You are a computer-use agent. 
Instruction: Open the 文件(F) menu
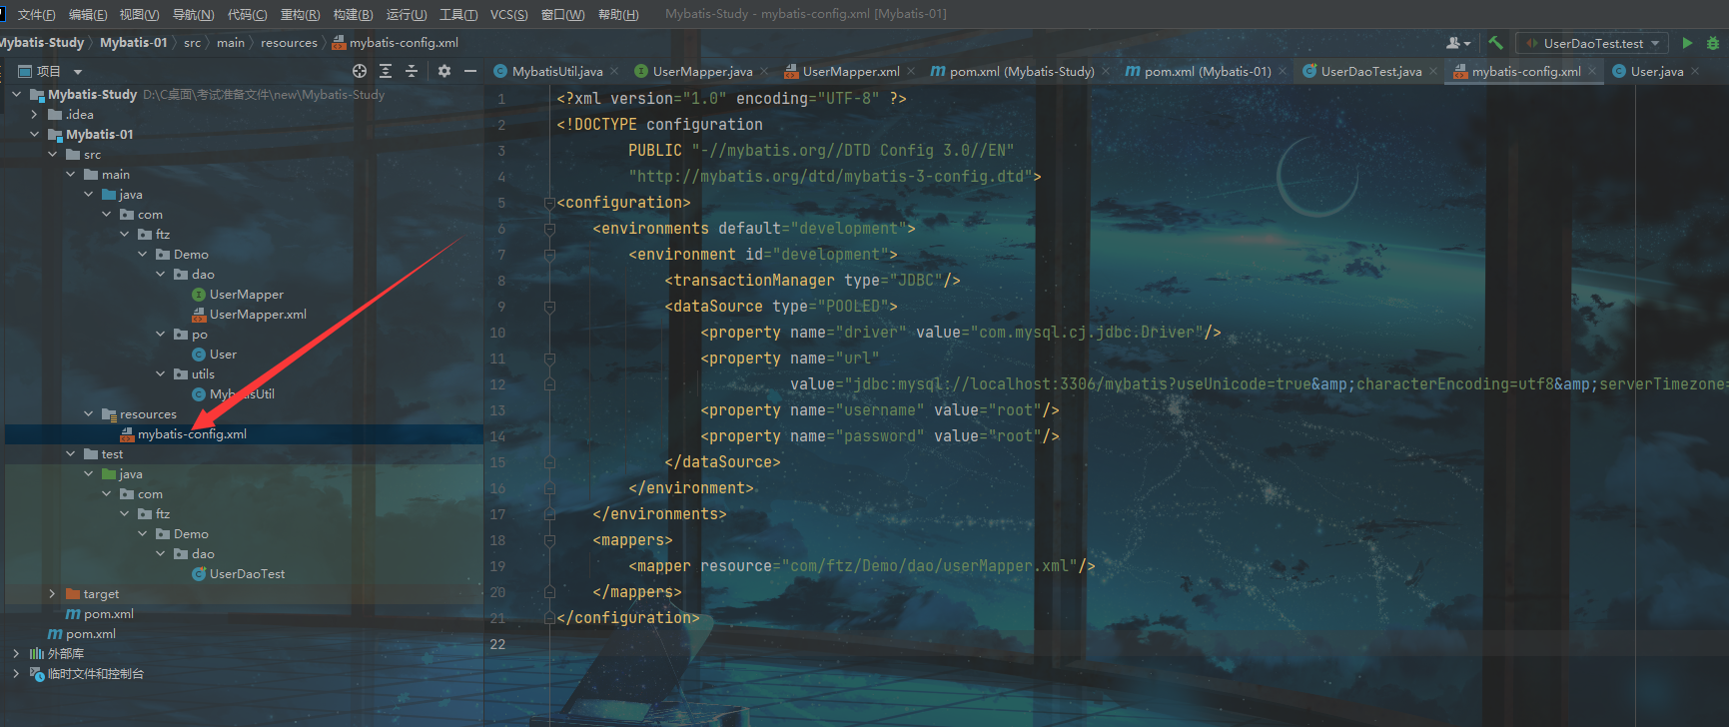(36, 14)
